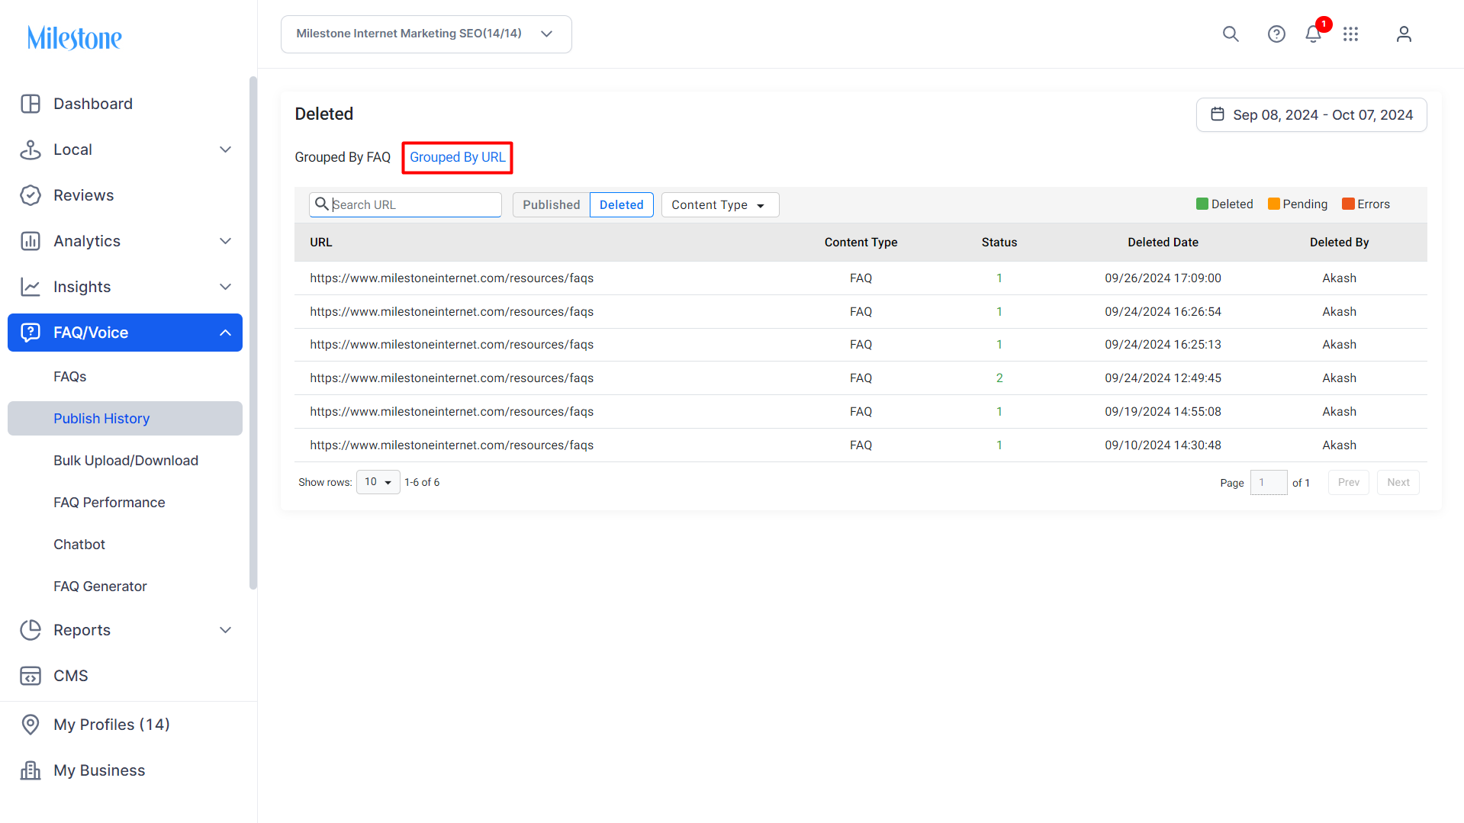Image resolution: width=1464 pixels, height=823 pixels.
Task: Open the user account icon
Action: click(x=1404, y=34)
